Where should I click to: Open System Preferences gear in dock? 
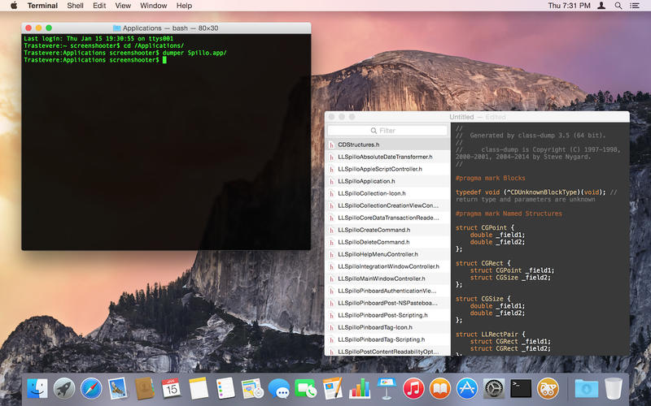tap(493, 388)
